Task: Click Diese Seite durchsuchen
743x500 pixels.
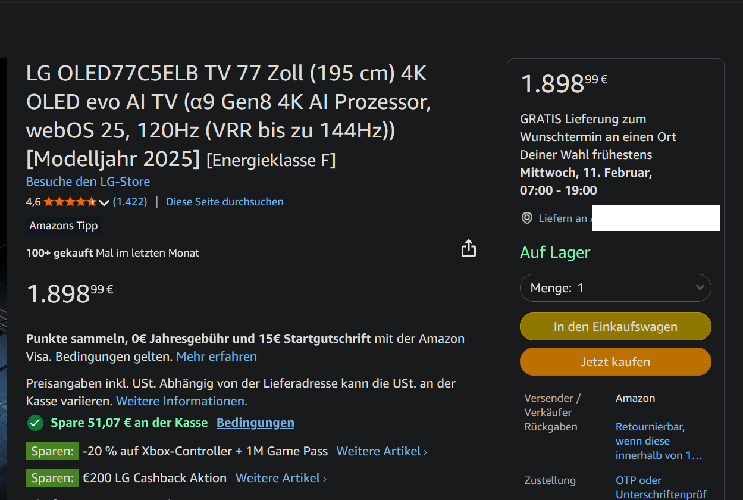Action: click(x=225, y=202)
